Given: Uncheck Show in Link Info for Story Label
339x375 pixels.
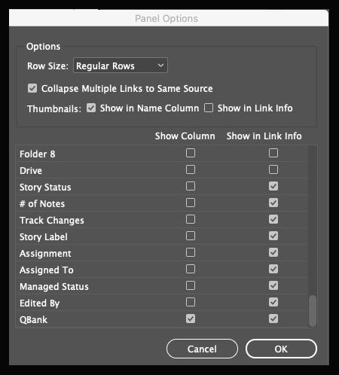Looking at the screenshot, I should 273,236.
